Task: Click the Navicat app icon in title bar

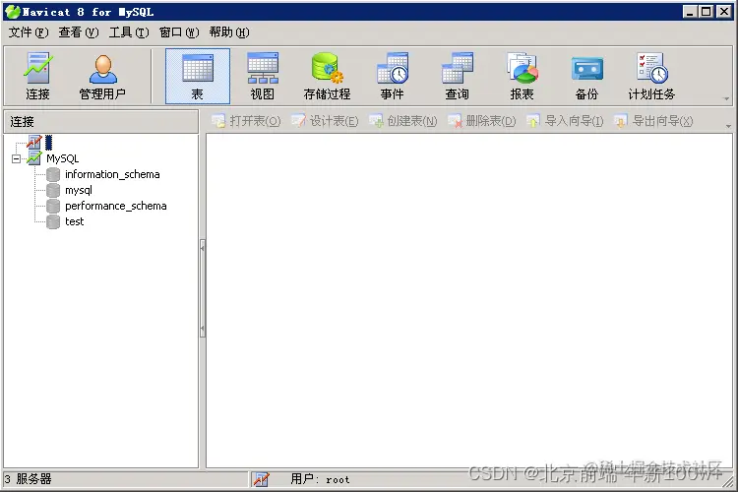Action: click(13, 12)
